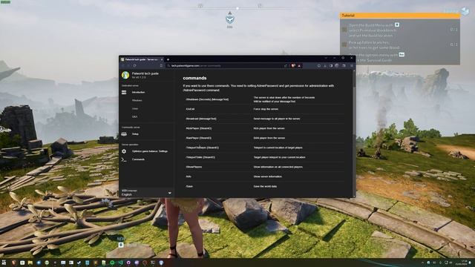Click the /TeleportToPlayer command row

(x=264, y=148)
